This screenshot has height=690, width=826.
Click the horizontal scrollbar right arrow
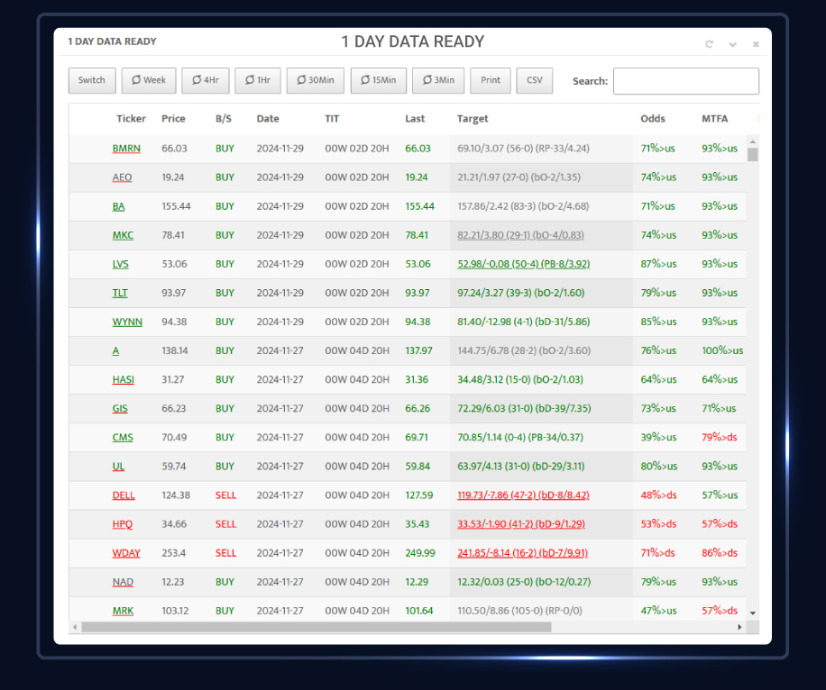point(739,627)
